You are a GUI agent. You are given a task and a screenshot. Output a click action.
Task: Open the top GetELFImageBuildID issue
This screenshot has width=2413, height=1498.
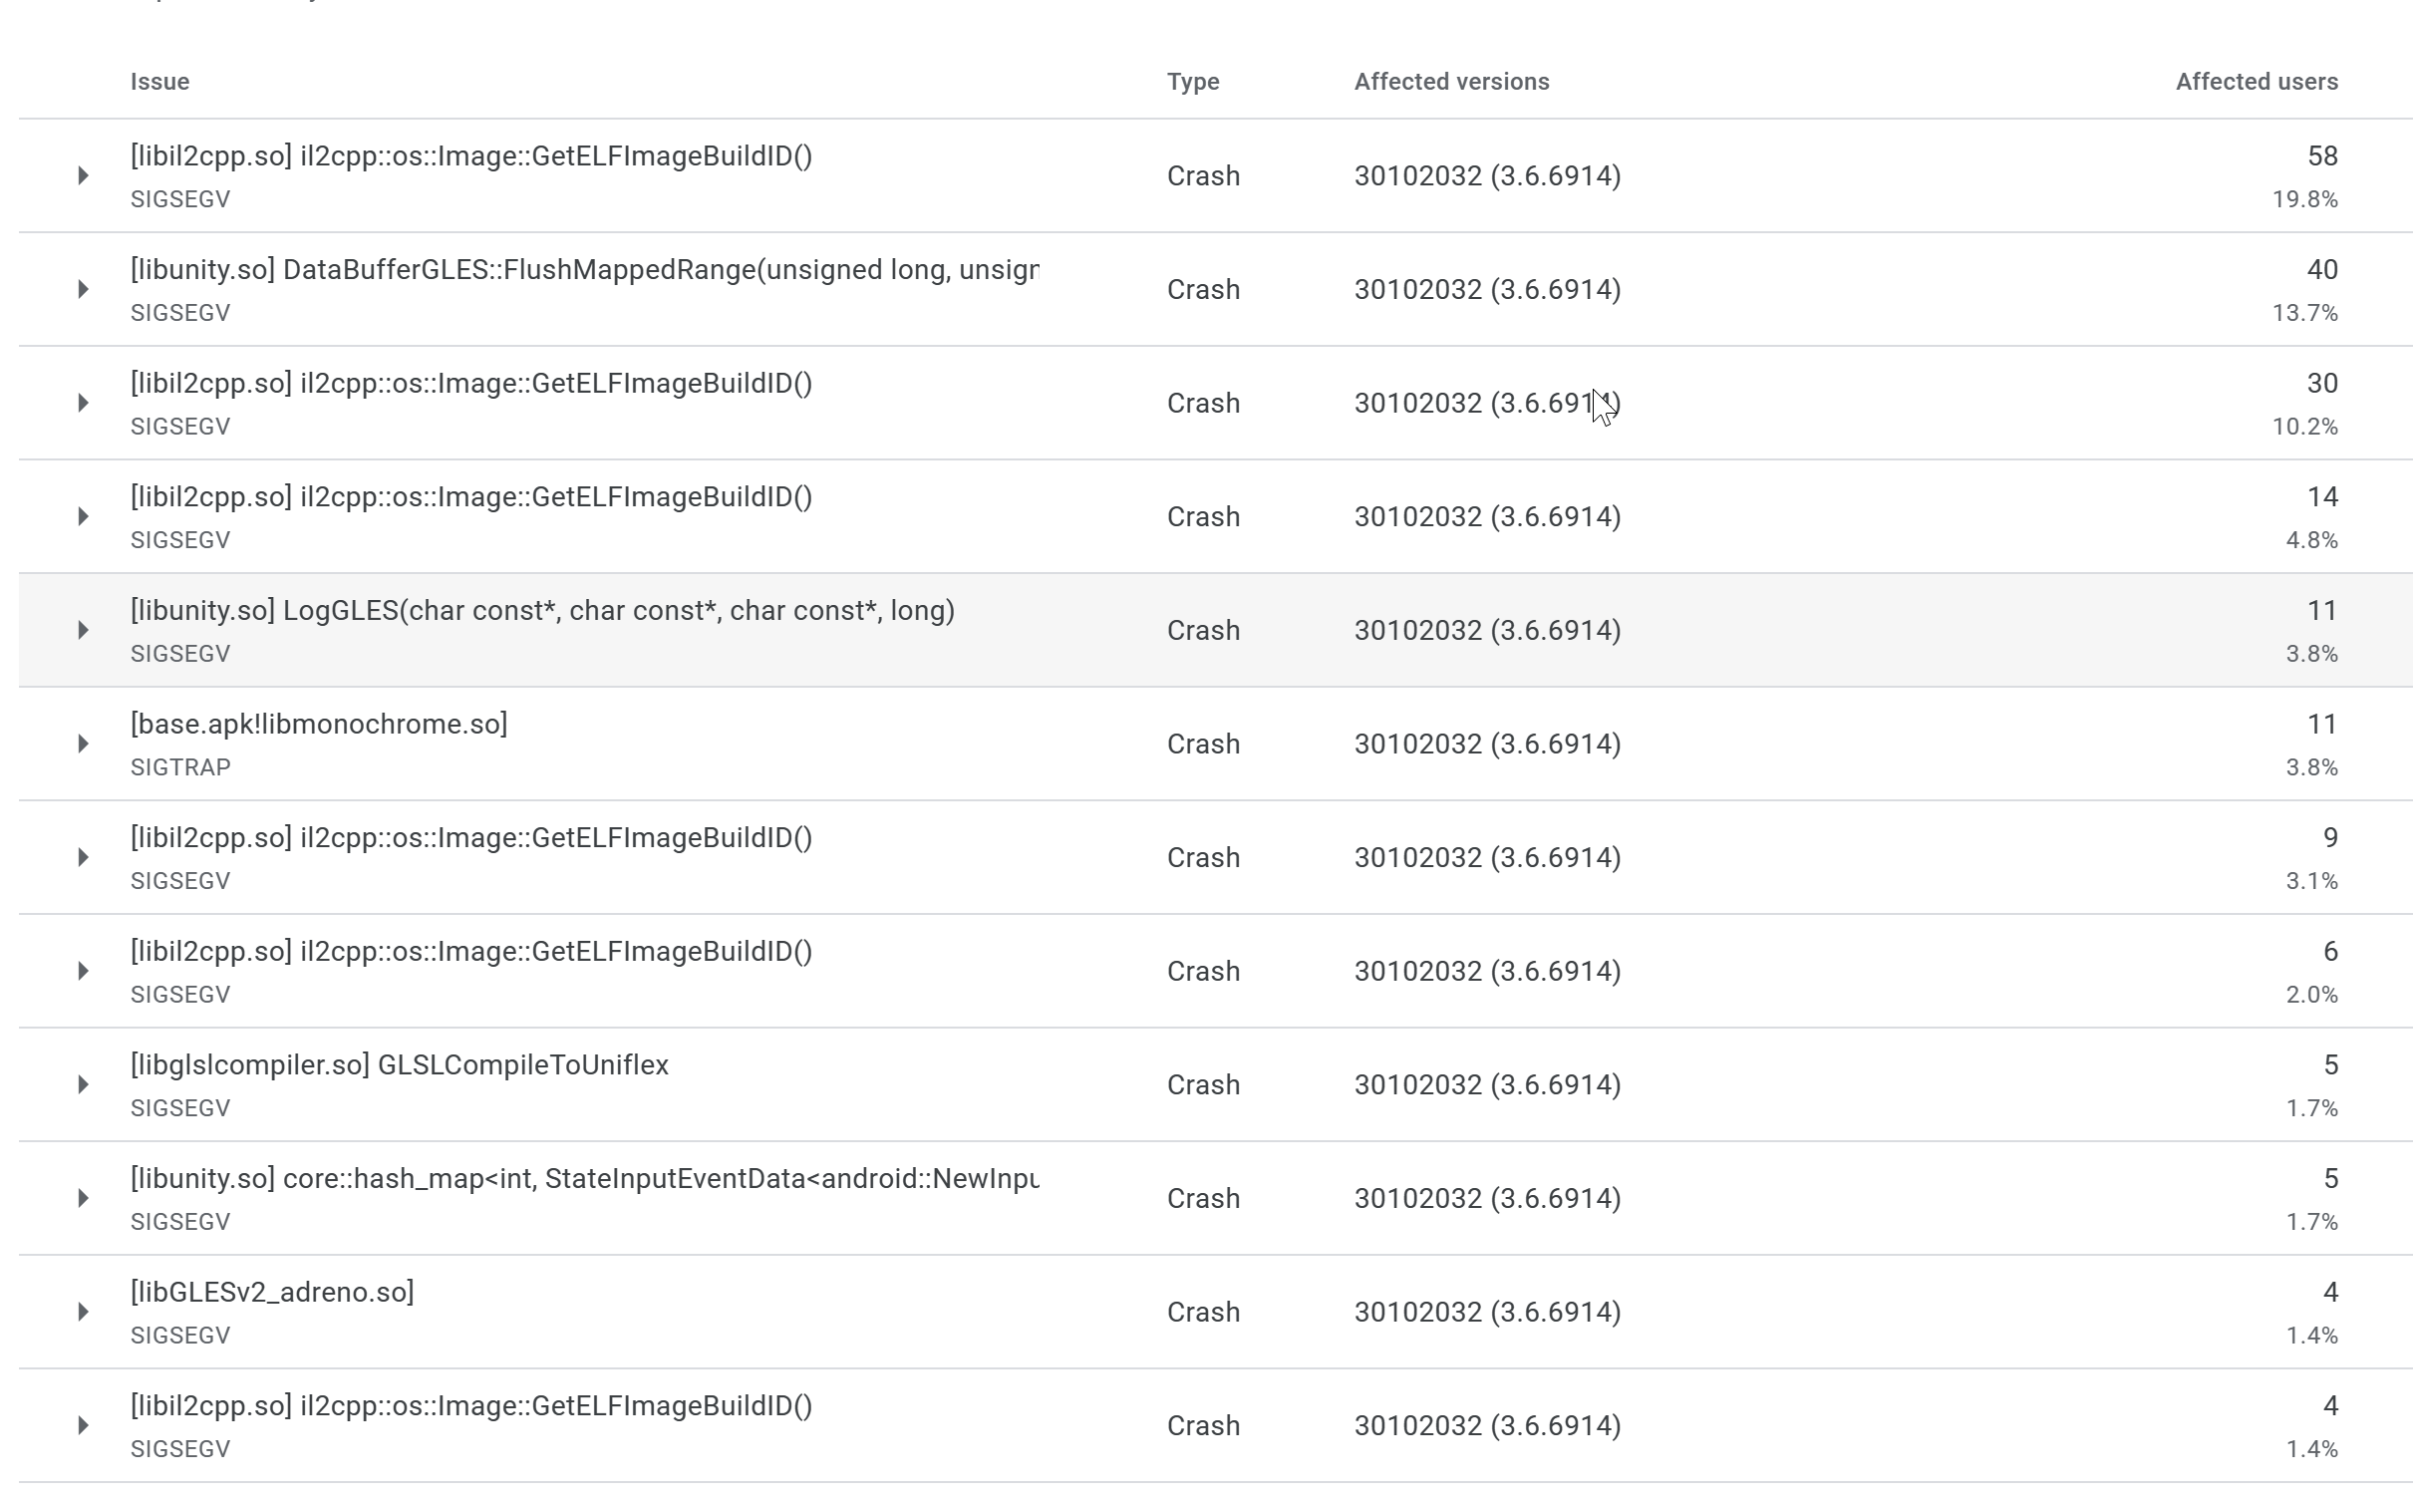470,155
